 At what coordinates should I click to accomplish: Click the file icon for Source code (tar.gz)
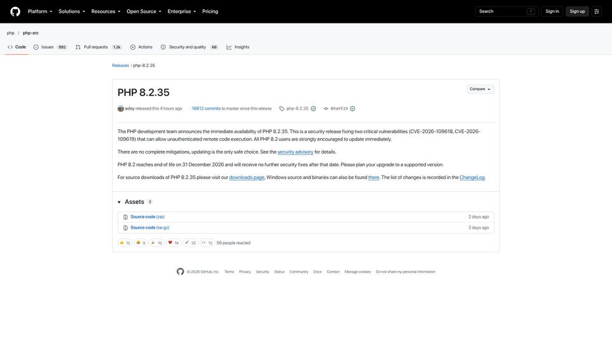[126, 228]
